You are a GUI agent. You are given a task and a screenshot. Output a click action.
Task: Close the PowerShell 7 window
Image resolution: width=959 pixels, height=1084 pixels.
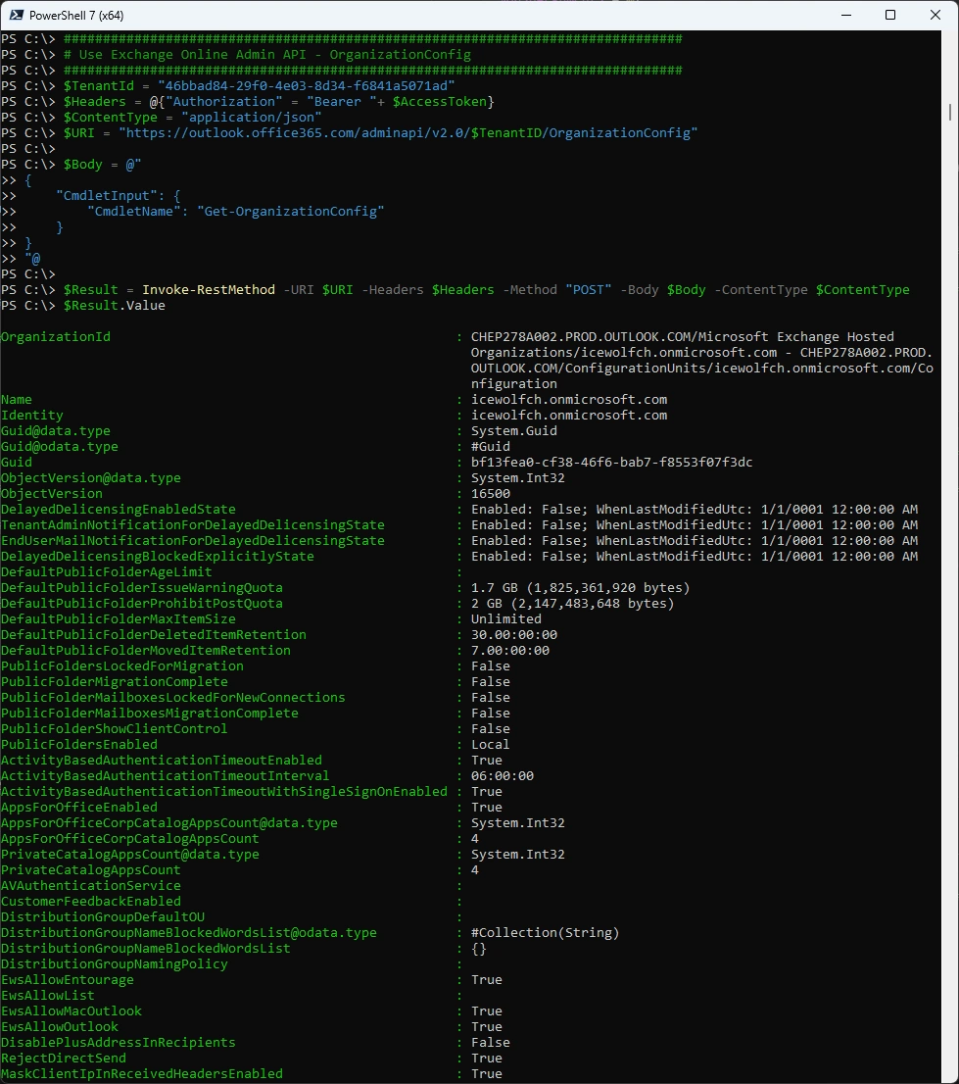click(x=935, y=15)
